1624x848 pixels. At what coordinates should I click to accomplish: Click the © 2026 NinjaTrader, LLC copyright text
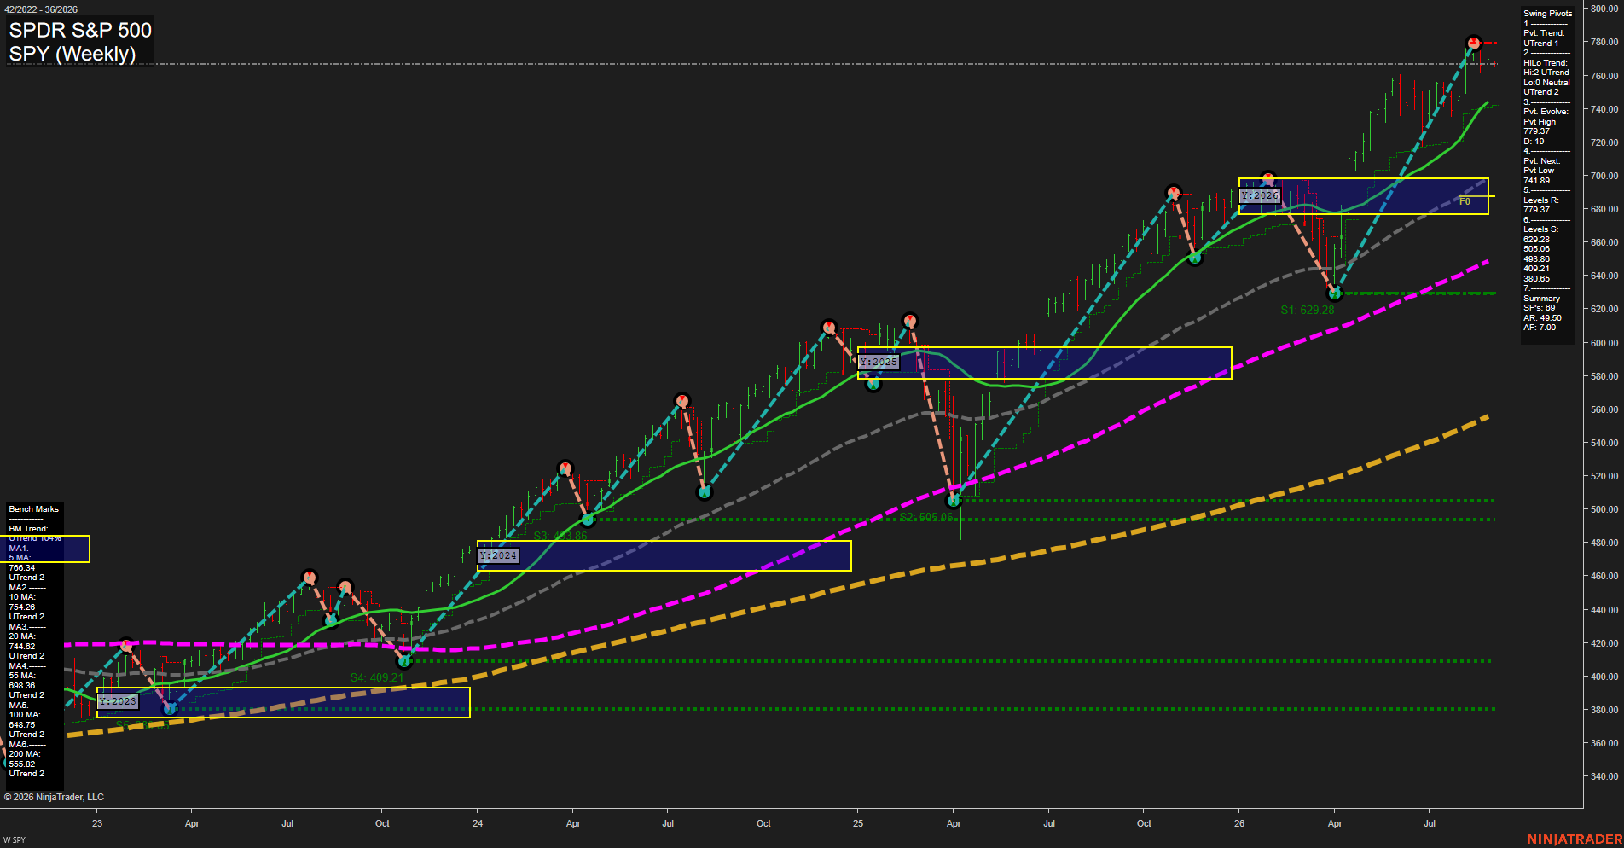point(54,797)
